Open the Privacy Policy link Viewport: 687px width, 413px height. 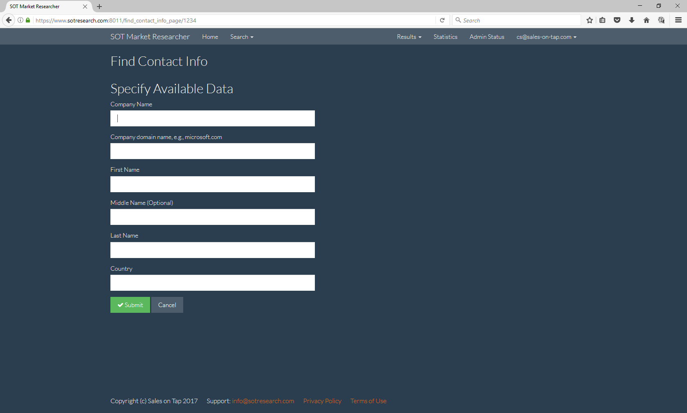coord(322,401)
